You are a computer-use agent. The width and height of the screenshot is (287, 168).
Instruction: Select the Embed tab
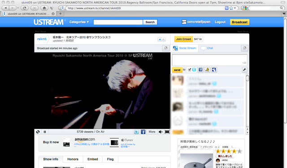coord(93,159)
